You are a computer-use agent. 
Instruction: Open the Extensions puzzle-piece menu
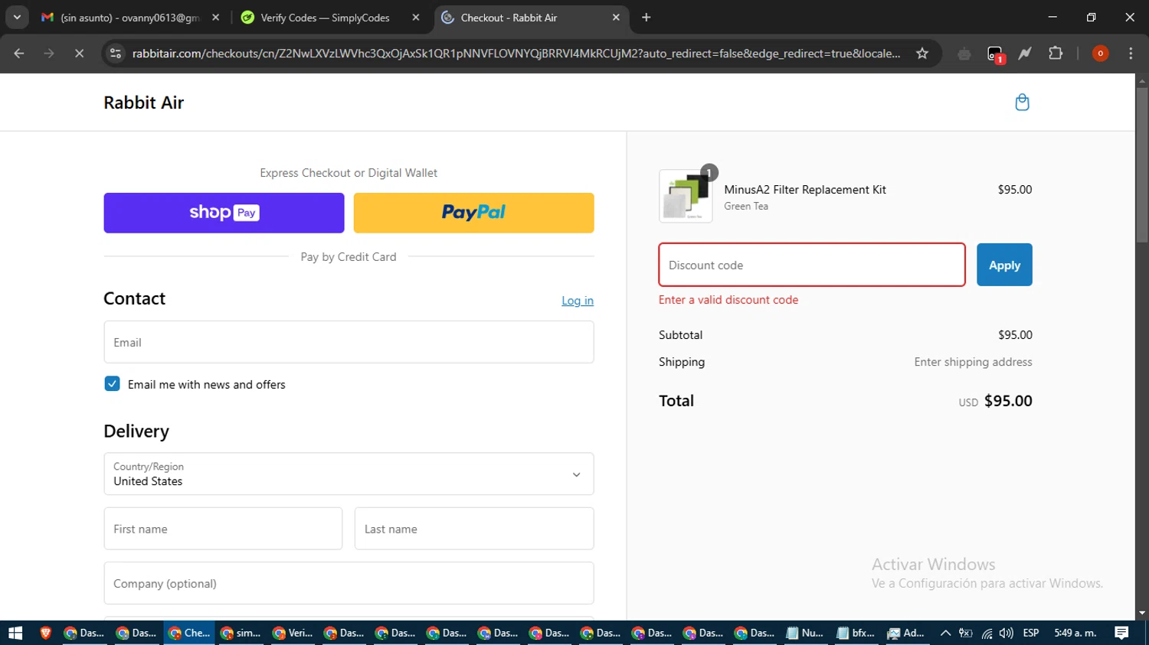tap(1056, 54)
